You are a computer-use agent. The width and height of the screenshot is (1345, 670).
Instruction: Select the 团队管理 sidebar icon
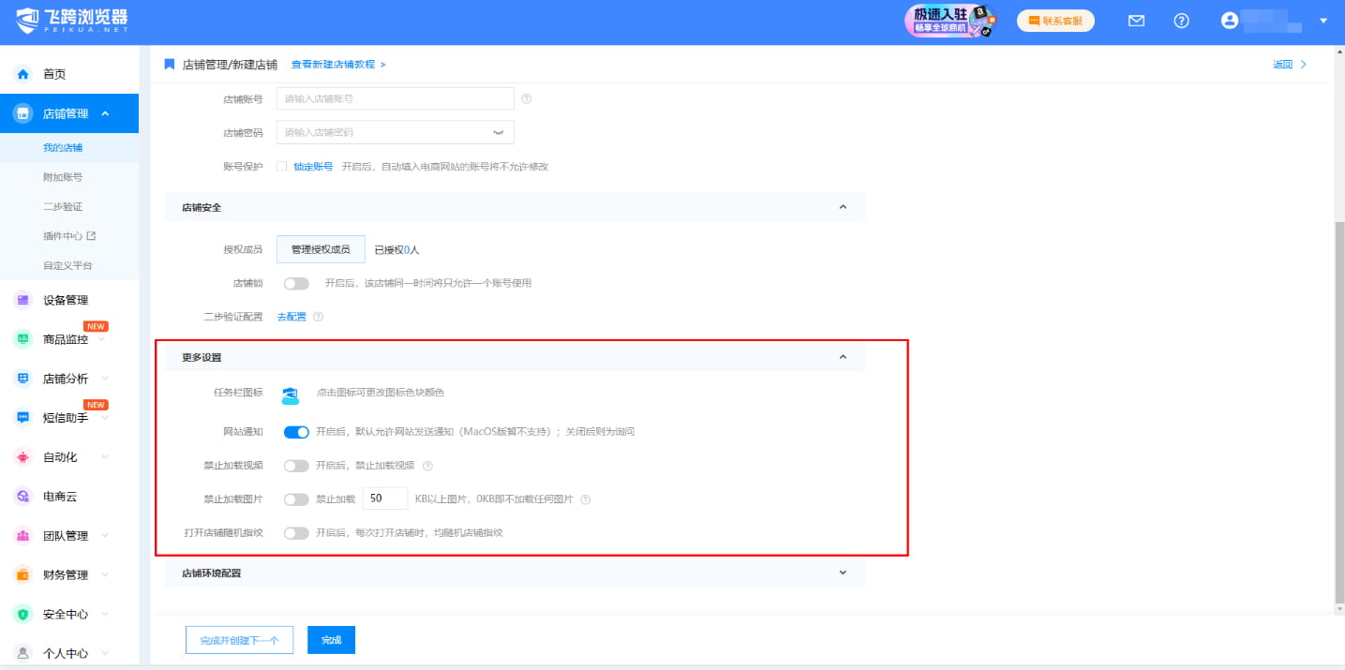pyautogui.click(x=22, y=535)
